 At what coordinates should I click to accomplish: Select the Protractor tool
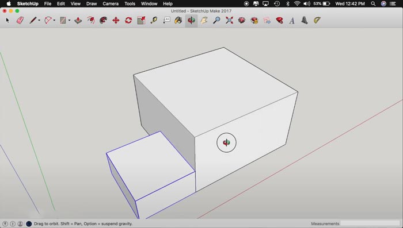pyautogui.click(x=317, y=20)
